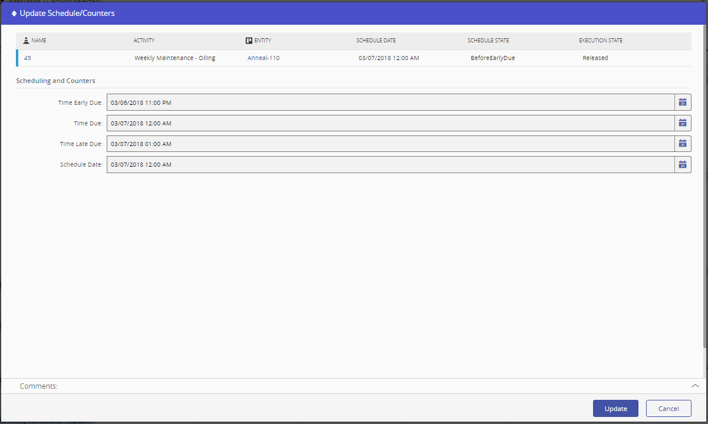Click the diamond icon in dialog title
This screenshot has width=708, height=424.
tap(14, 13)
